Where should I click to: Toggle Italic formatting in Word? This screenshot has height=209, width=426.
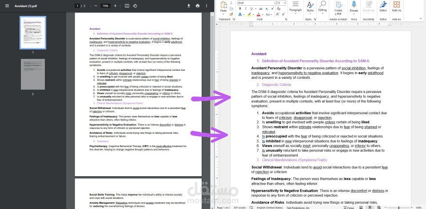coord(246,9)
